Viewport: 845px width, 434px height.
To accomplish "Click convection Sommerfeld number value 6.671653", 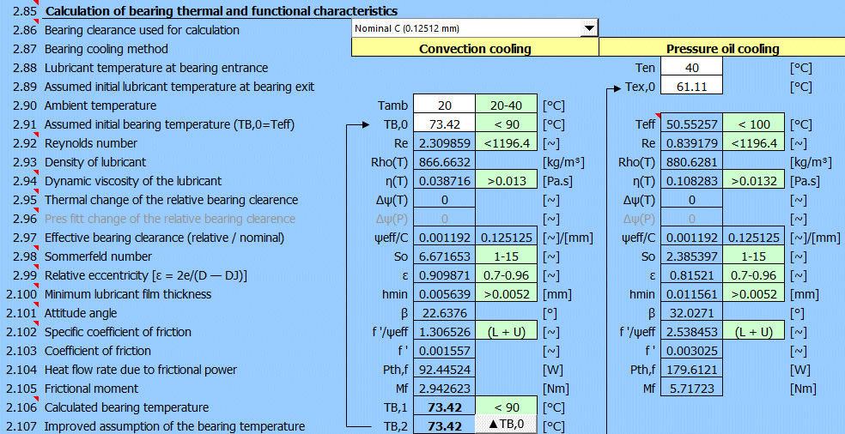I will click(x=444, y=256).
